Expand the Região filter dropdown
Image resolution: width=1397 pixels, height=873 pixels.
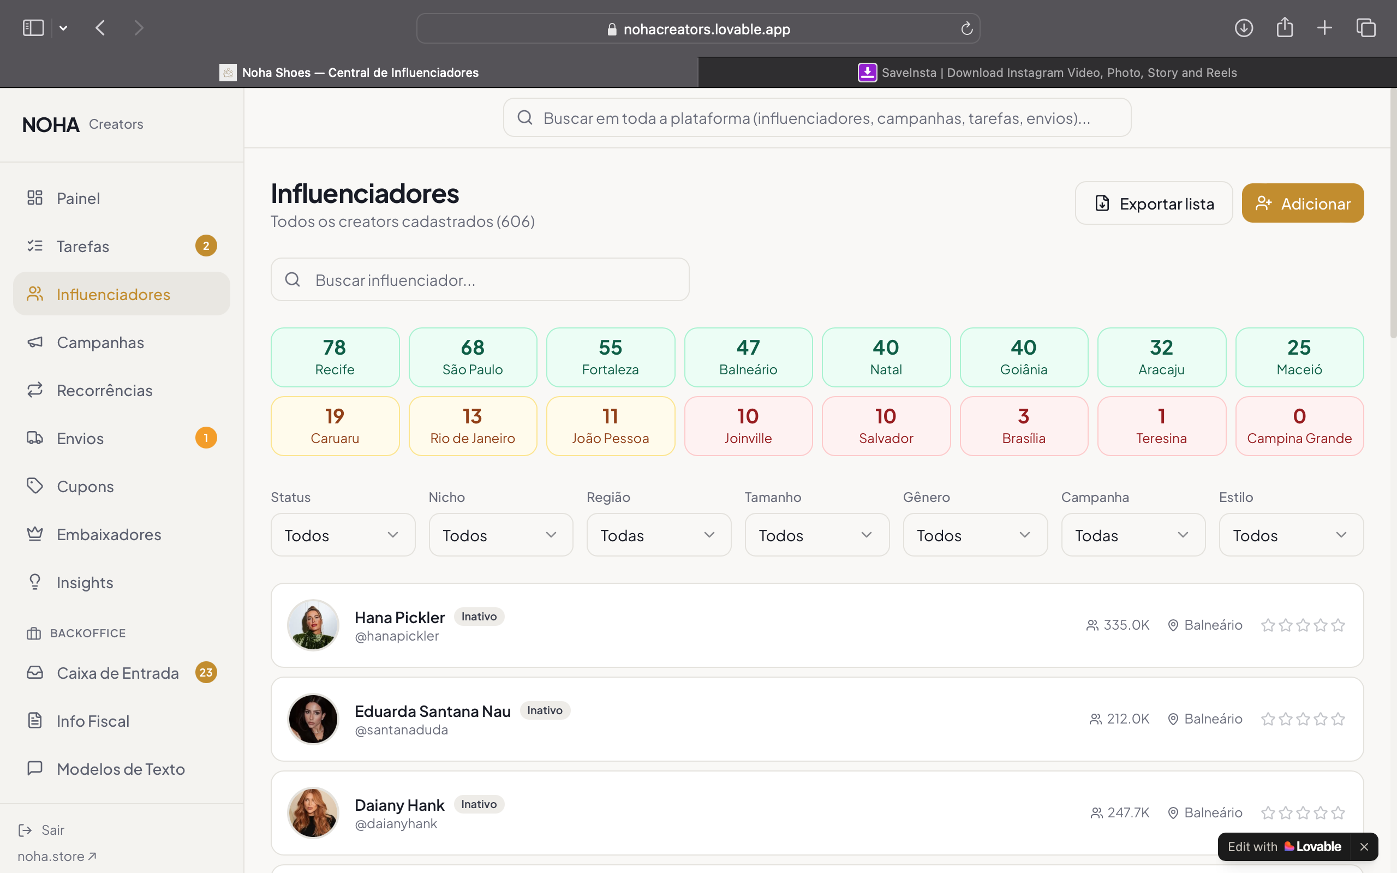point(659,535)
